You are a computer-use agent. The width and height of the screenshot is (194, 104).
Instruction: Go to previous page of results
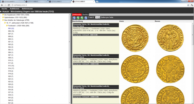point(78,18)
